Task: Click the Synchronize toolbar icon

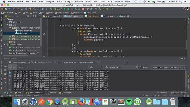Action: click(x=9, y=9)
